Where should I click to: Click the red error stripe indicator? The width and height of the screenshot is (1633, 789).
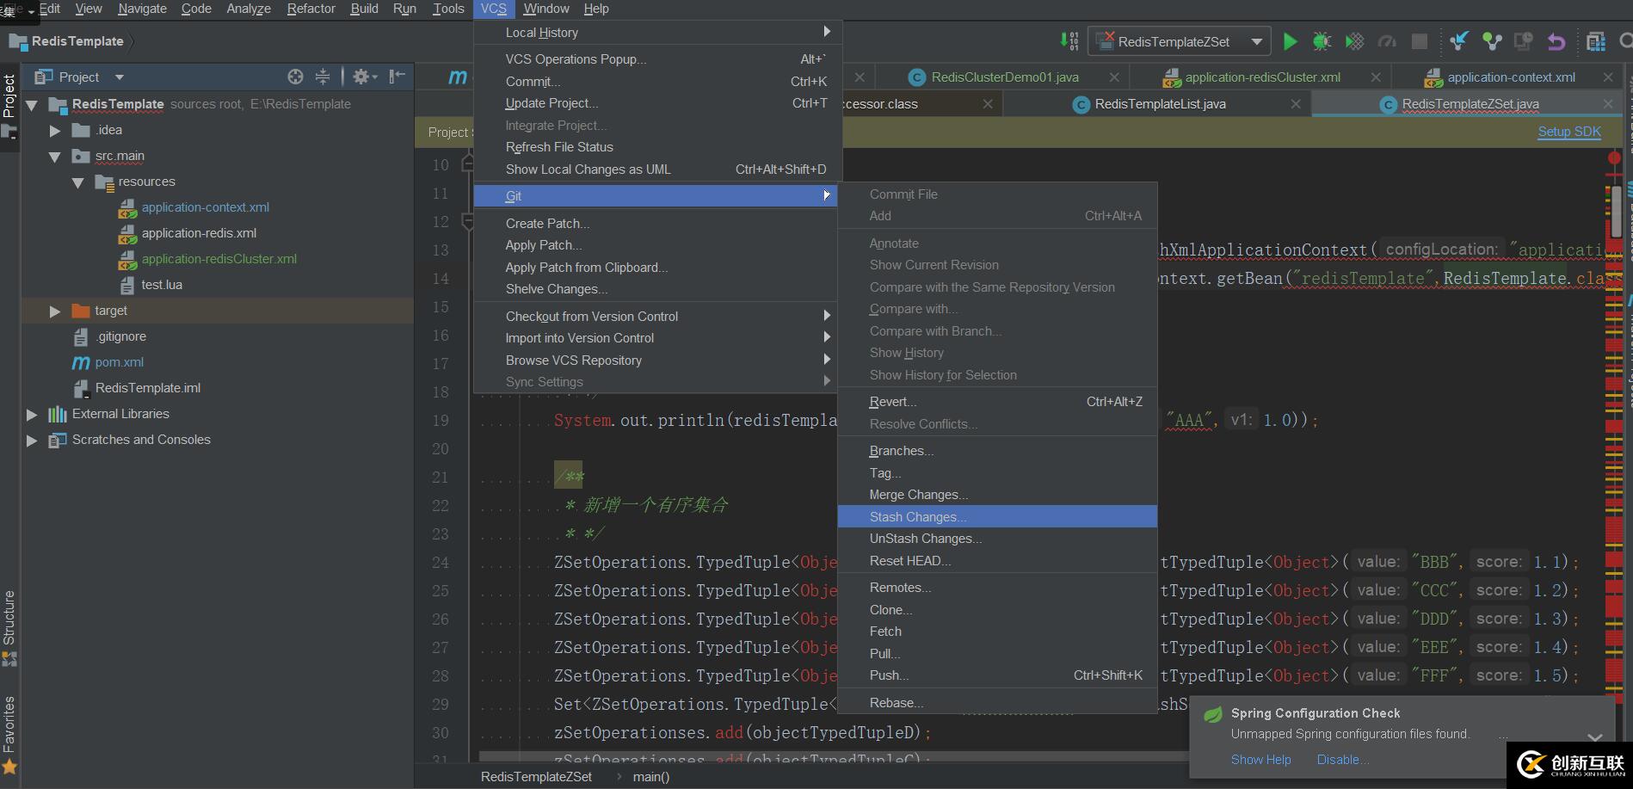[x=1614, y=158]
